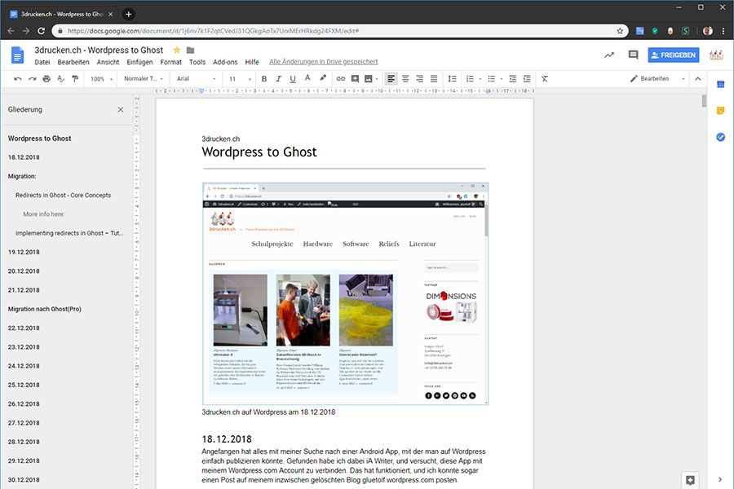Apply a bulleted list
This screenshot has width=734, height=489.
pyautogui.click(x=491, y=78)
